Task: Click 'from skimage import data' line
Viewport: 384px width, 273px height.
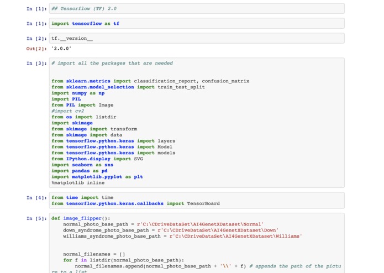Action: pos(87,135)
